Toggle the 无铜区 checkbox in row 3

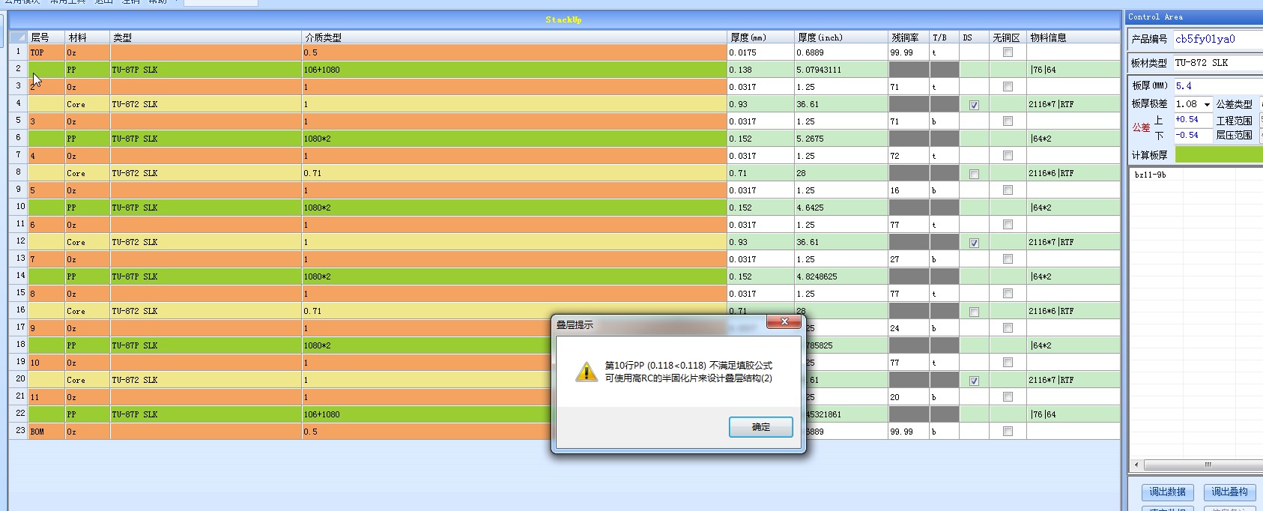[1008, 87]
